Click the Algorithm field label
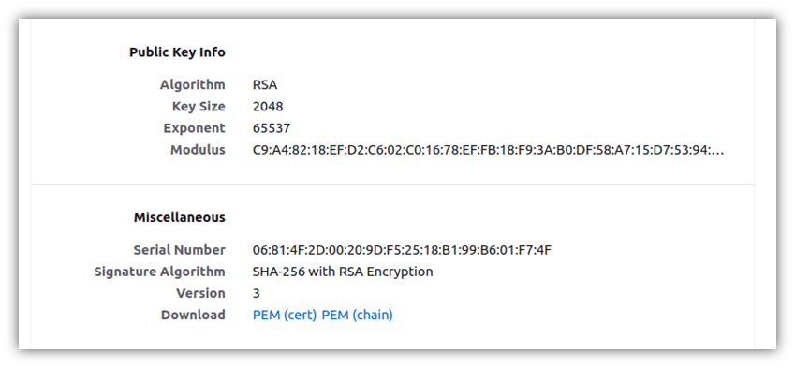The width and height of the screenshot is (795, 368). point(193,84)
